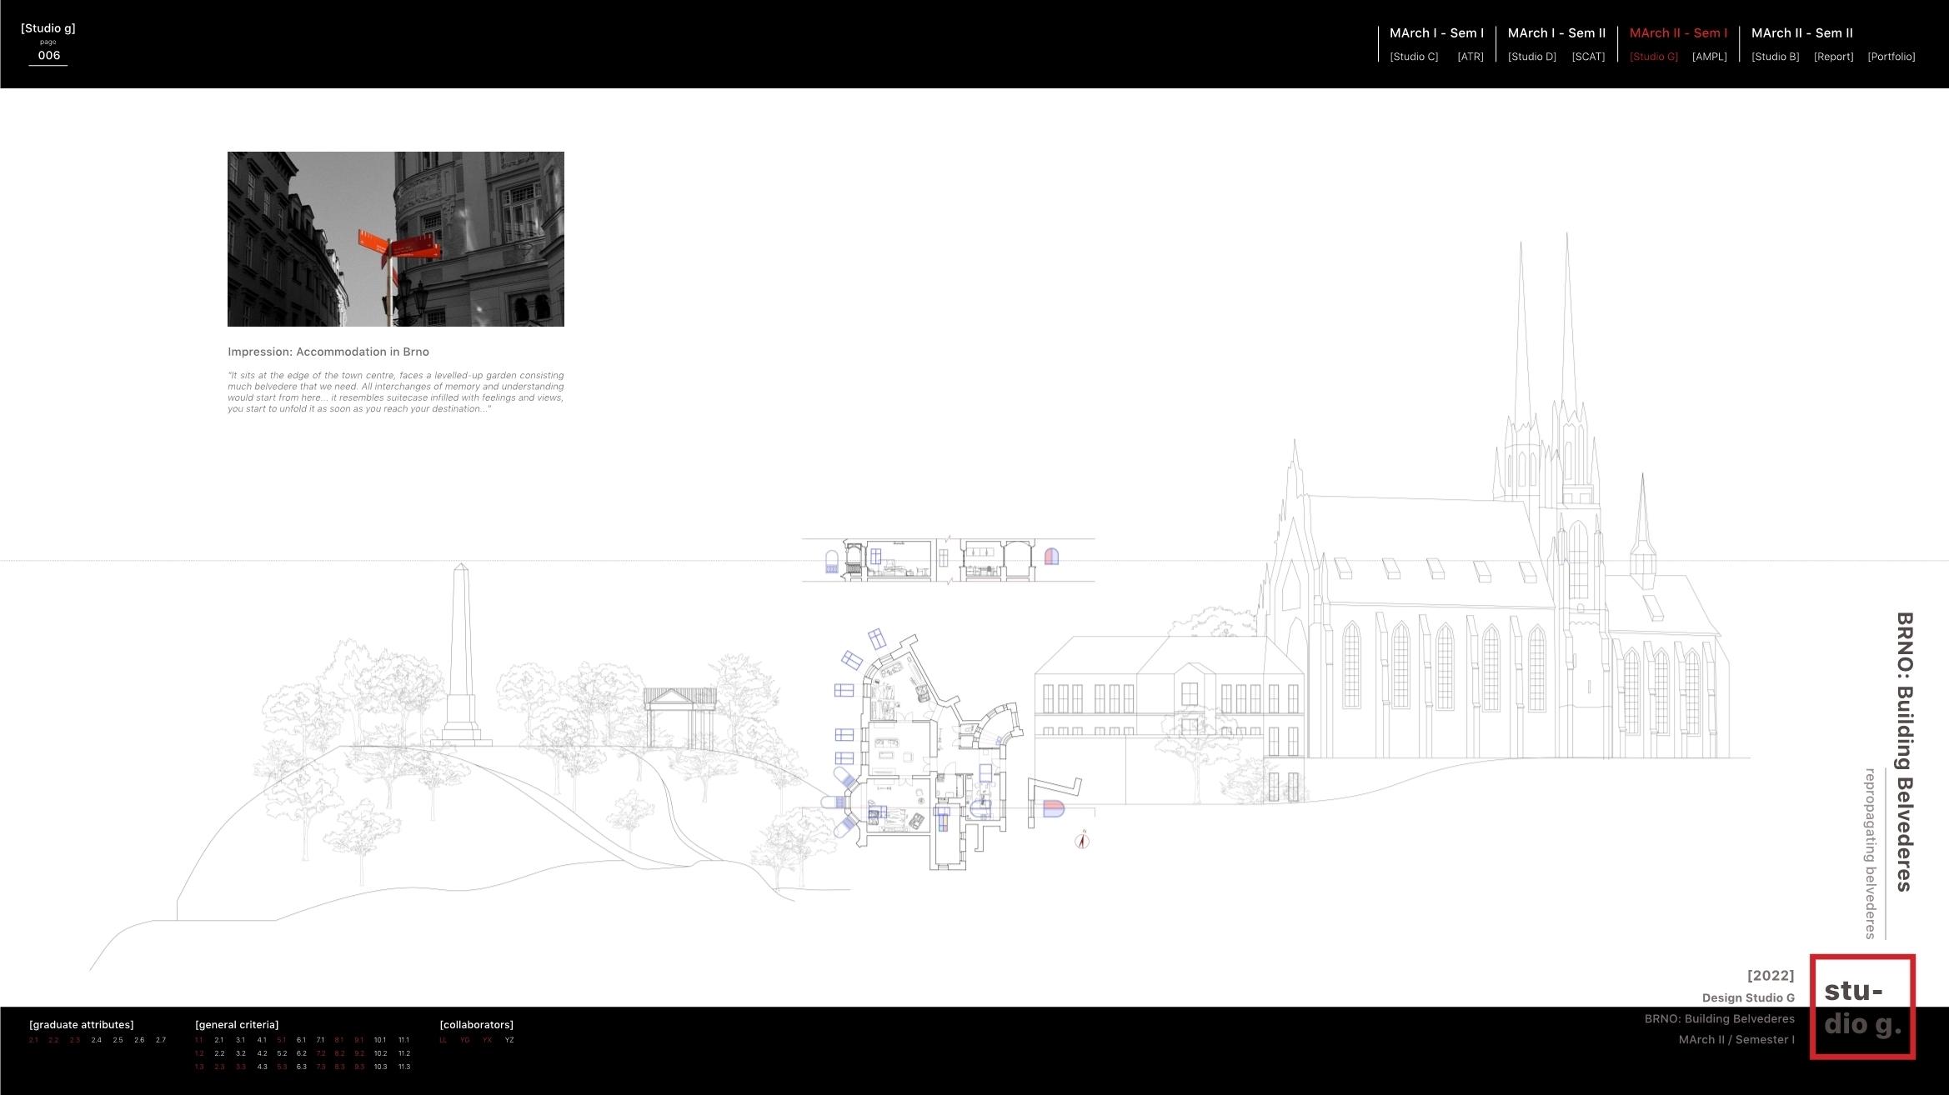Select the [AMPL] link
This screenshot has width=1949, height=1095.
[x=1709, y=57]
